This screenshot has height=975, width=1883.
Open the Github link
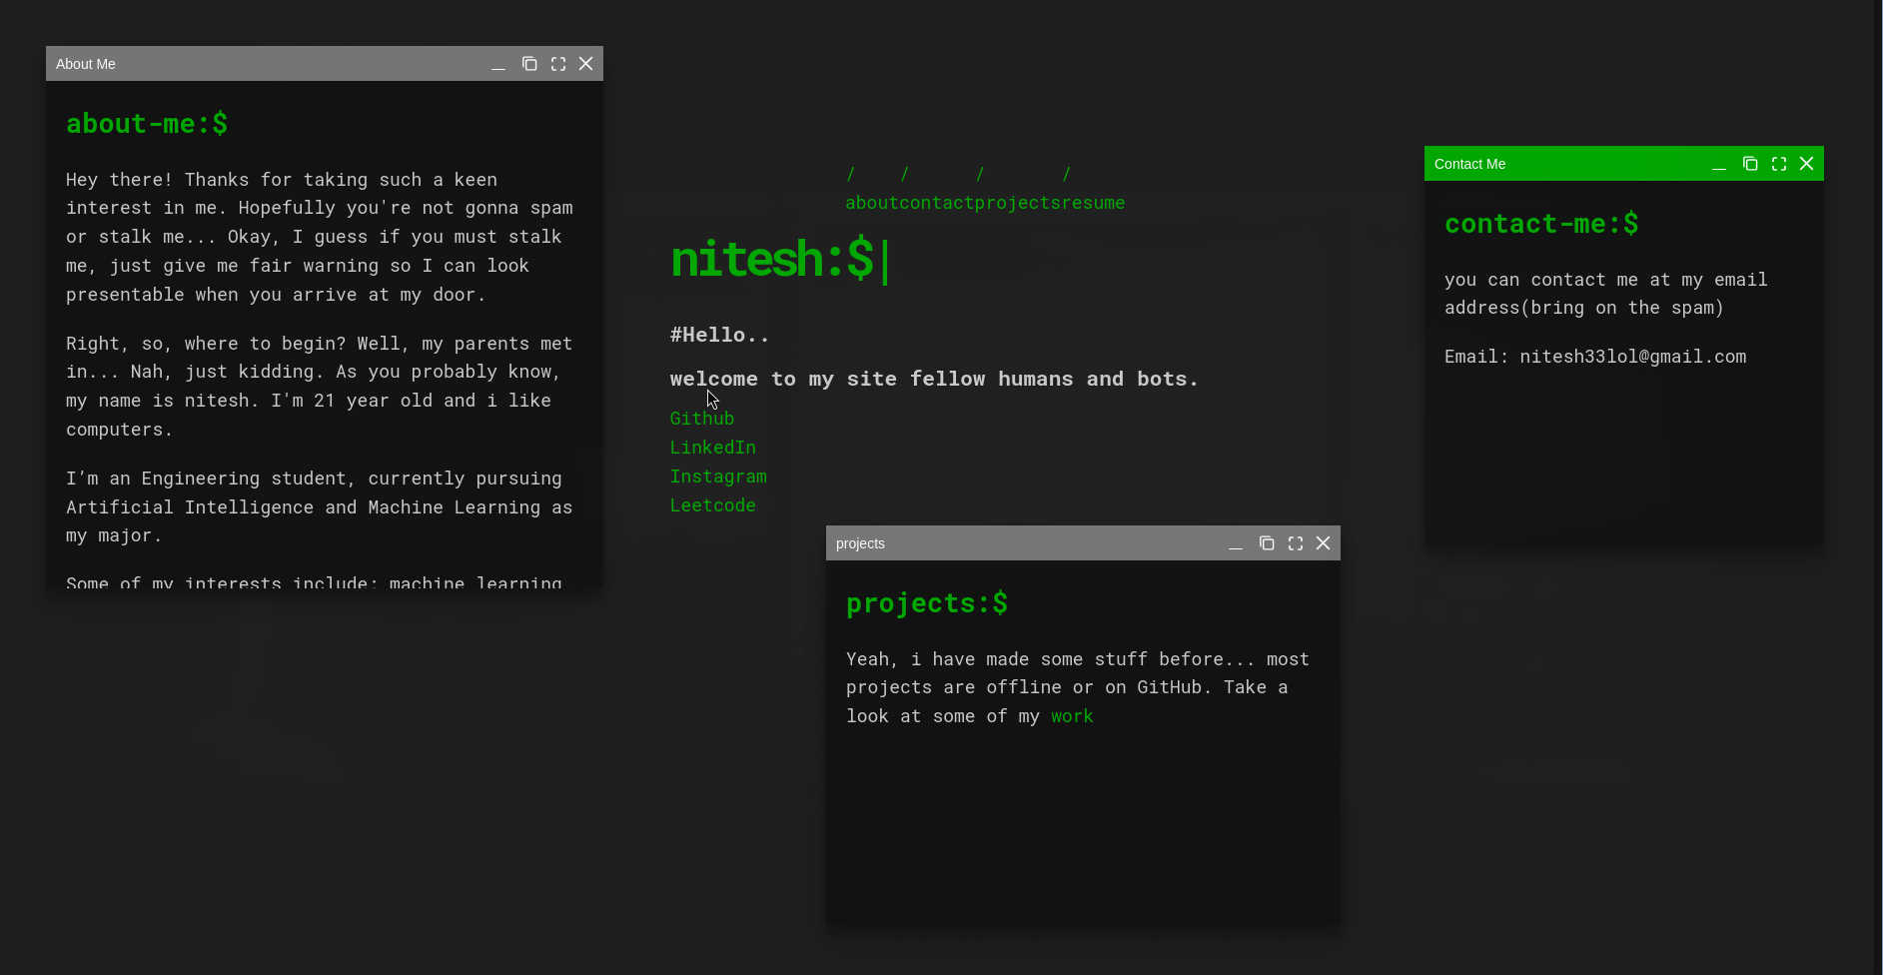tap(701, 419)
